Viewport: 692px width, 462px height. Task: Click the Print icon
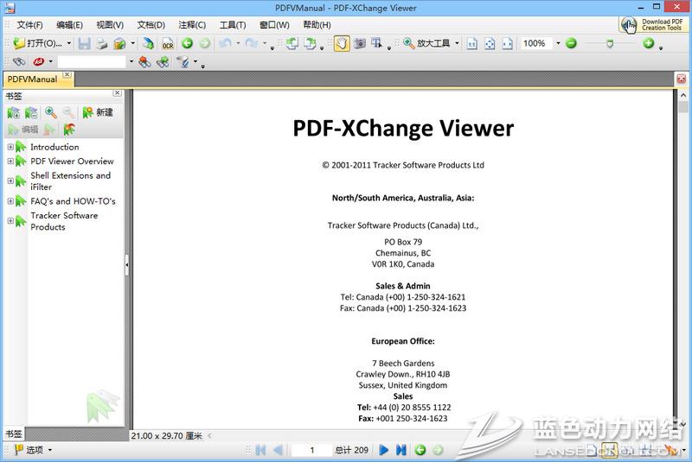pyautogui.click(x=101, y=43)
